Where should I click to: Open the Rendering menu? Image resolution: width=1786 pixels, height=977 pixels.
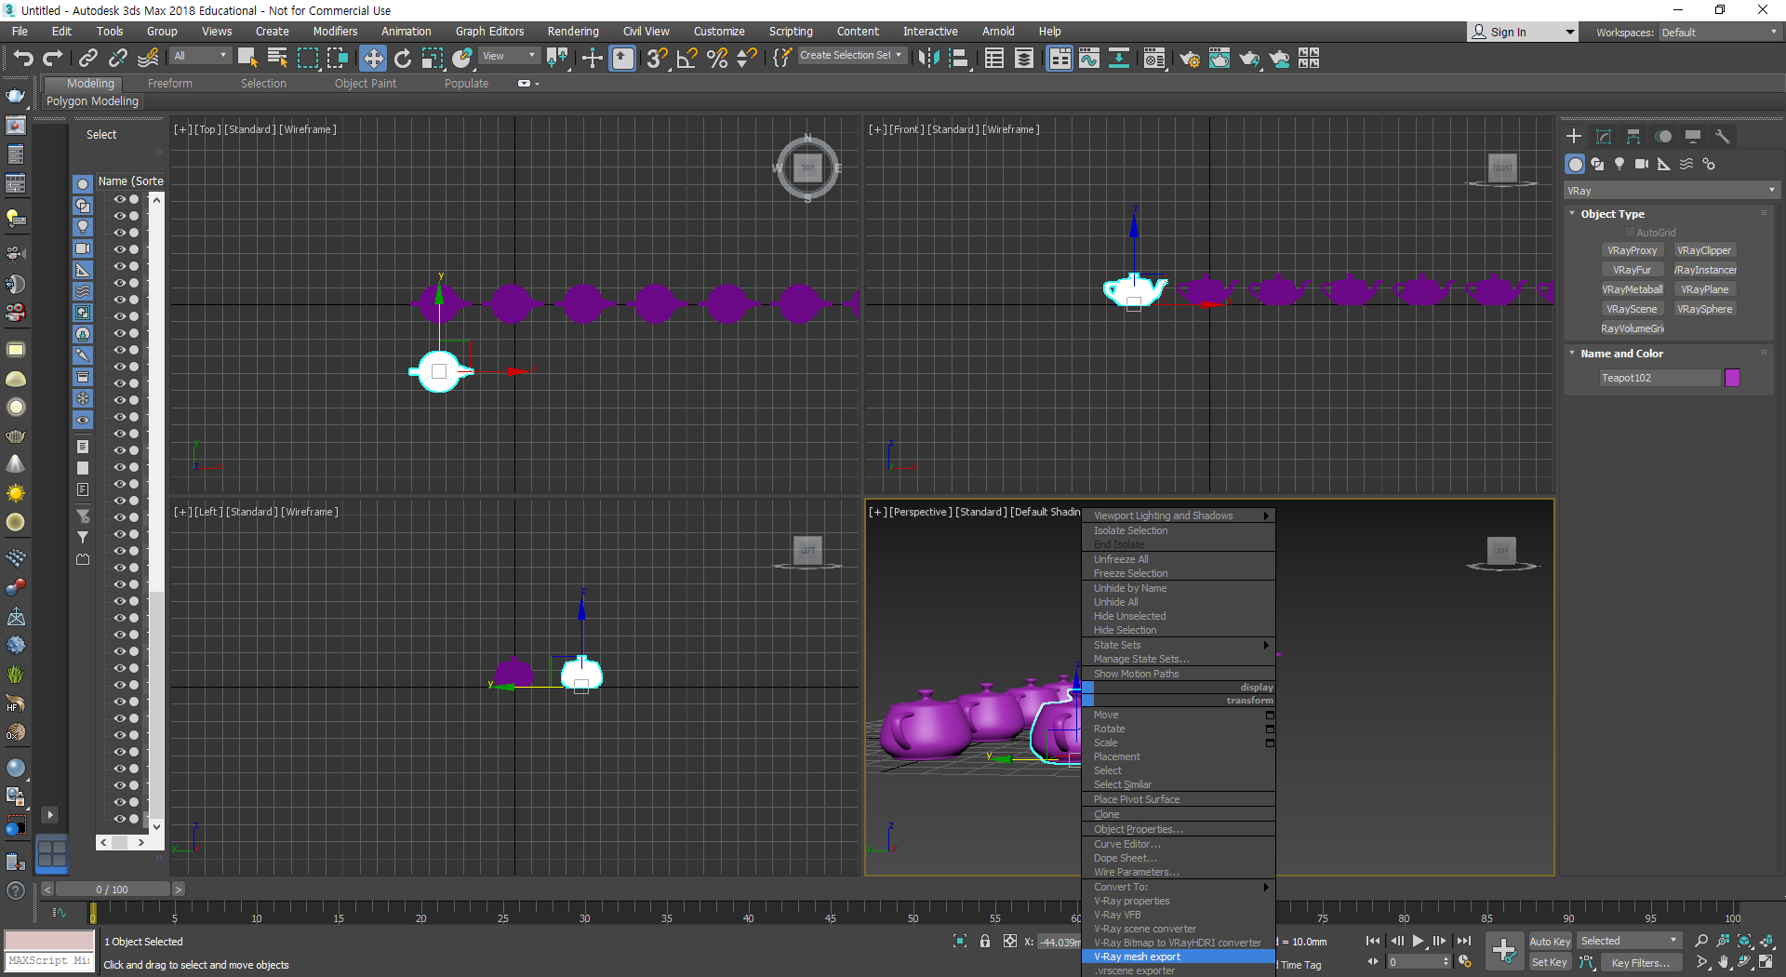(x=572, y=32)
